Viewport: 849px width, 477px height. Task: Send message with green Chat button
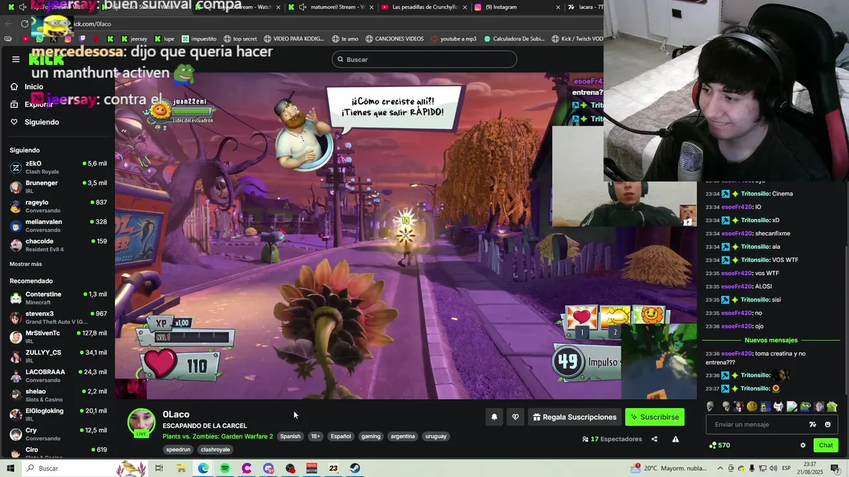coord(826,445)
